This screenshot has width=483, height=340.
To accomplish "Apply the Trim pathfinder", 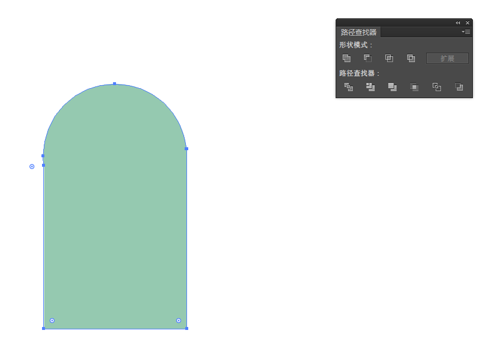I will tap(371, 87).
